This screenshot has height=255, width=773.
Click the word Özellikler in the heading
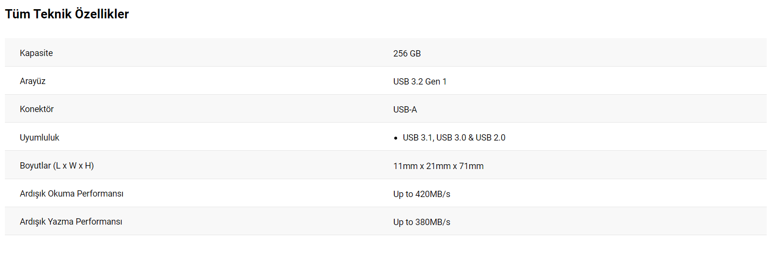[x=102, y=14]
